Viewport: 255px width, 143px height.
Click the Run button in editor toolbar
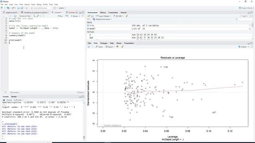(60, 16)
